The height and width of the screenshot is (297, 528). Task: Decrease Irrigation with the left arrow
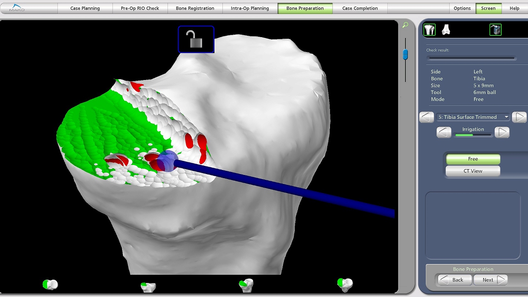[444, 132]
